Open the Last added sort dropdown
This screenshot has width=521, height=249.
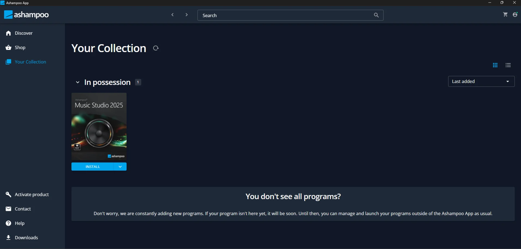[x=481, y=81]
